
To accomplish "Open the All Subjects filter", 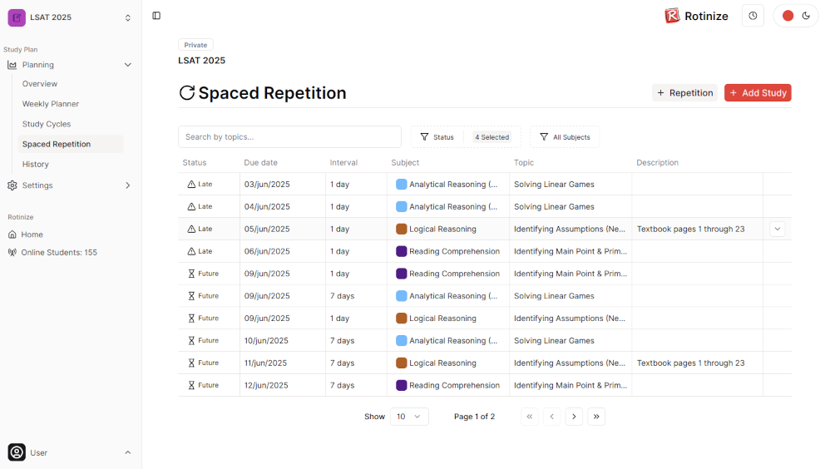I will [564, 137].
